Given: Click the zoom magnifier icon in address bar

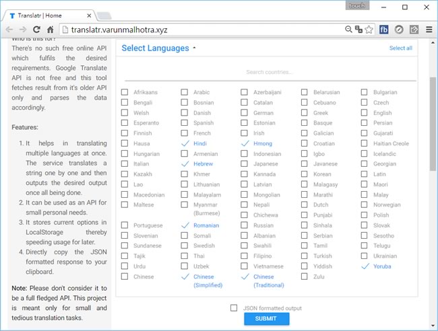Looking at the screenshot, I should click(348, 30).
